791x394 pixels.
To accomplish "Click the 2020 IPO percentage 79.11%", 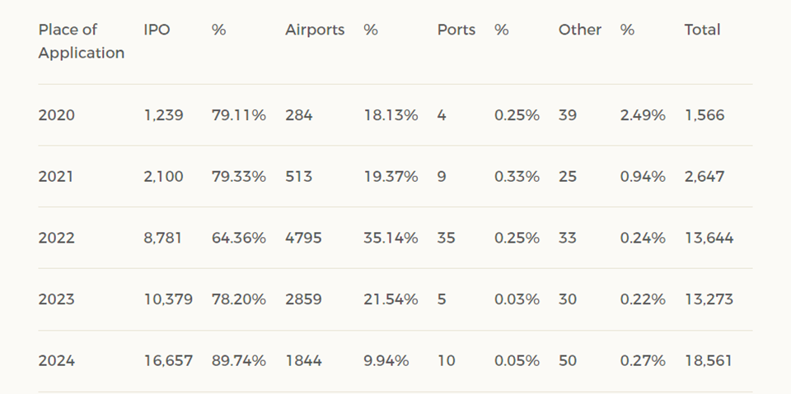I will (238, 115).
